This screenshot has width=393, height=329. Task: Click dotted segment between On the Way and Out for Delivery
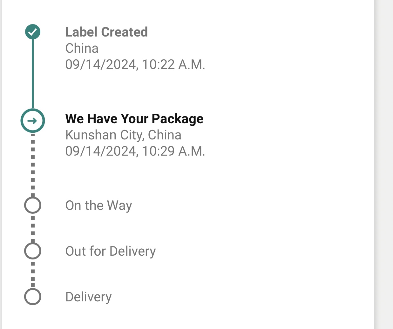(33, 228)
